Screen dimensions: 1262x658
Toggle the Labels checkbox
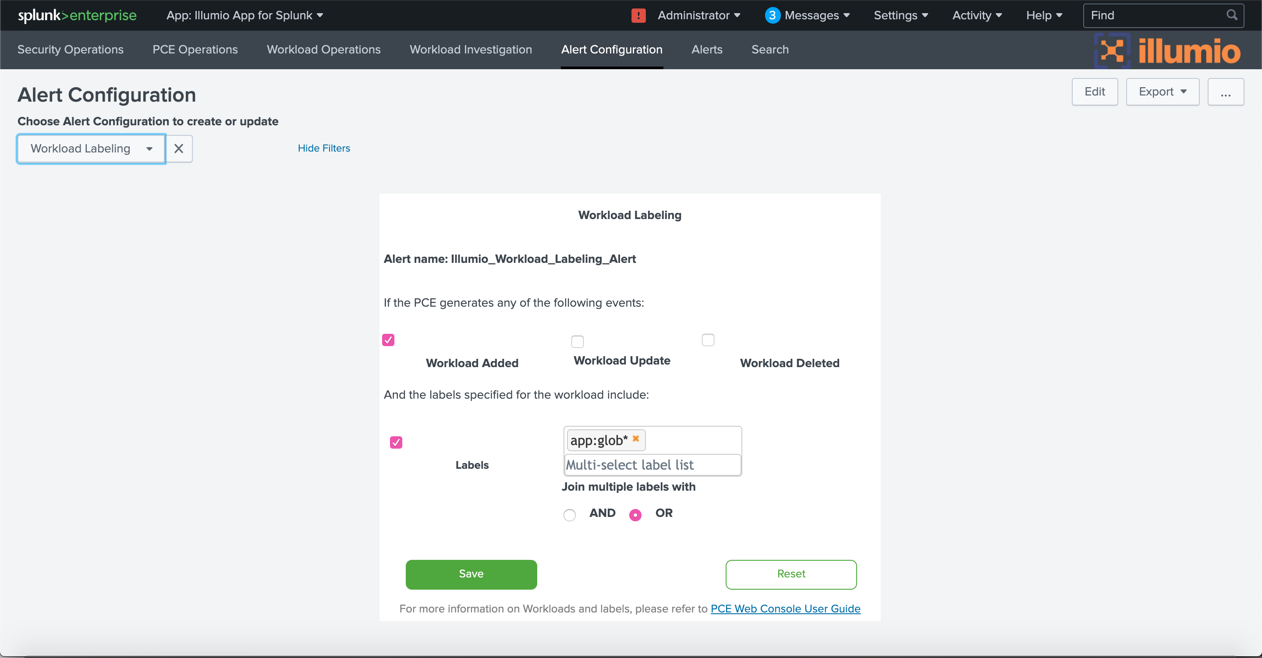396,442
